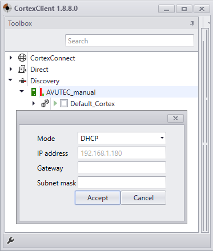Screen dimensions: 213x251
Task: Click the gears icon beside Default_Cortex
Action: pos(45,103)
